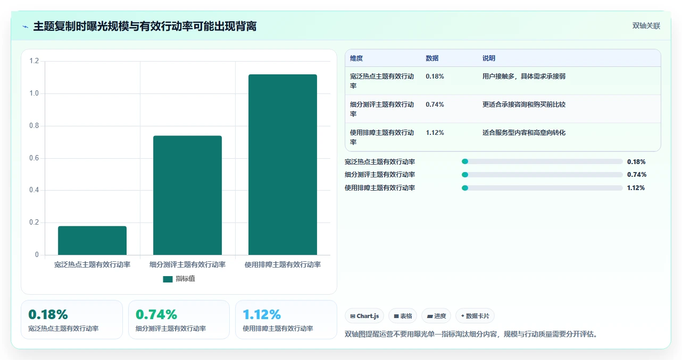Select the Chart.js tag chip

click(364, 316)
